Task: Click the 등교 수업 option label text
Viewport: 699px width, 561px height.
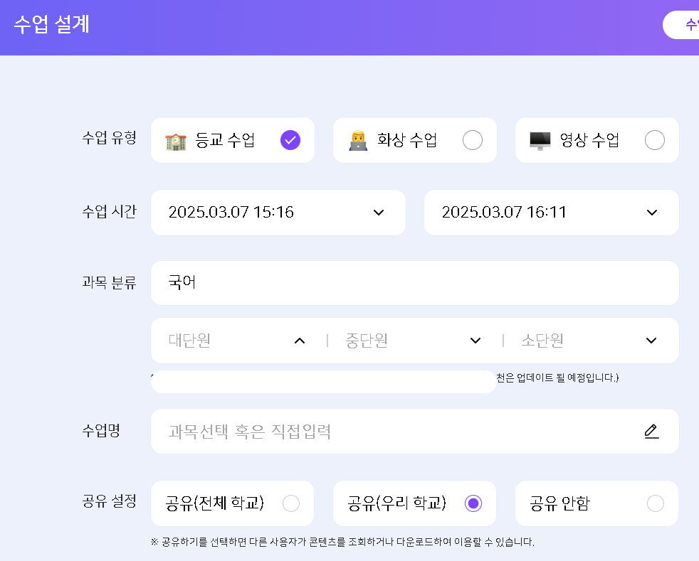Action: 225,141
